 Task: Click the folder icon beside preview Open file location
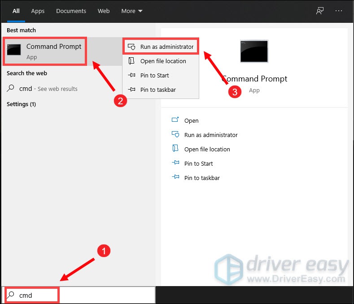tap(175, 148)
